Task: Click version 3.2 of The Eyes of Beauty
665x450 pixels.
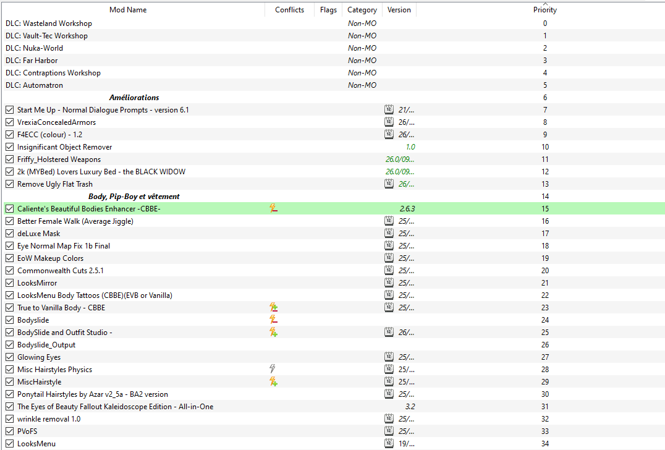Action: tap(410, 406)
